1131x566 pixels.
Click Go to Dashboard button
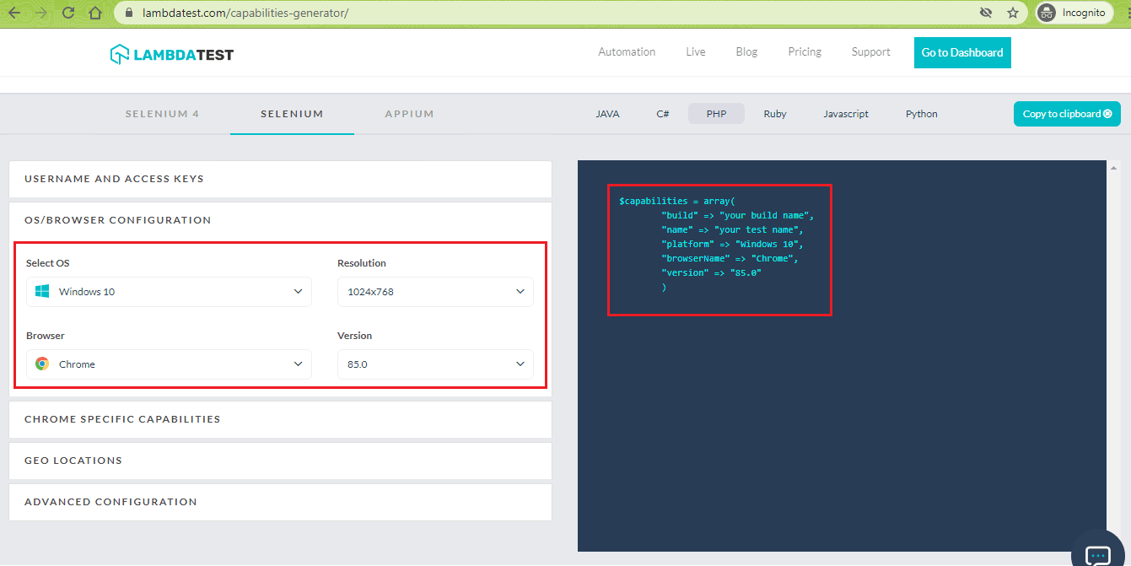click(962, 52)
